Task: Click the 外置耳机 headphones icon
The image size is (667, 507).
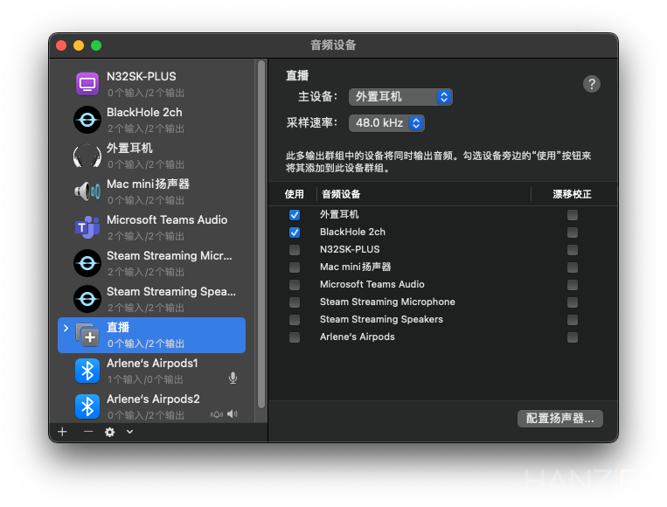Action: coord(87,156)
